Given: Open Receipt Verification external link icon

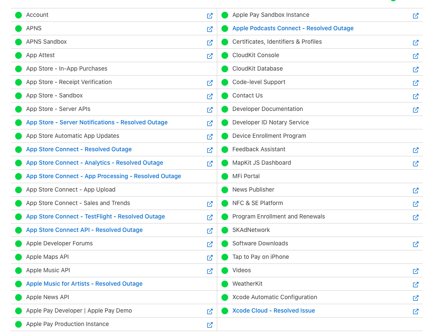Looking at the screenshot, I should [x=210, y=83].
